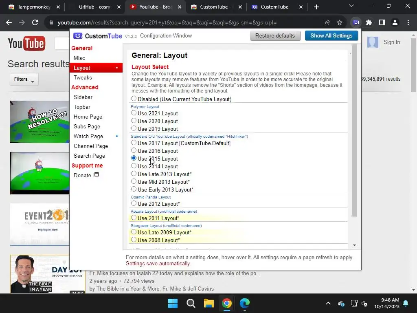This screenshot has height=313, width=417.
Task: Select Use Late 2009 Layout option
Action: tap(134, 232)
